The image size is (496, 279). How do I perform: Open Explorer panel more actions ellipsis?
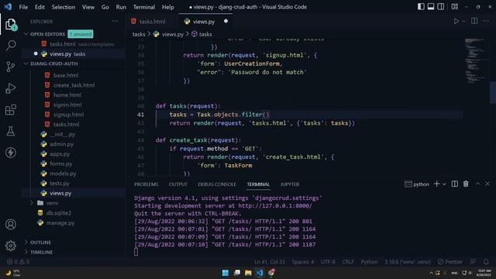click(x=115, y=21)
